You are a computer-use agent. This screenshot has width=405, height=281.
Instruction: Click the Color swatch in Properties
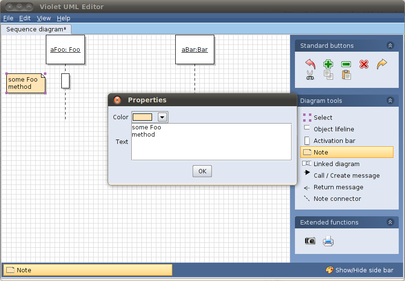(x=142, y=117)
